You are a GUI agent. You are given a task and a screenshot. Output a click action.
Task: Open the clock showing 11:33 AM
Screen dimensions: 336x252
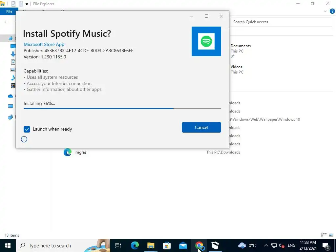coord(308,245)
